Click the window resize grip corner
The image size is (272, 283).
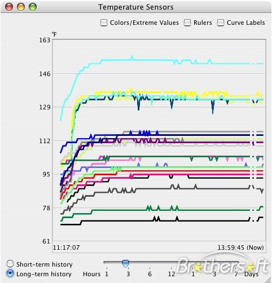click(x=267, y=280)
